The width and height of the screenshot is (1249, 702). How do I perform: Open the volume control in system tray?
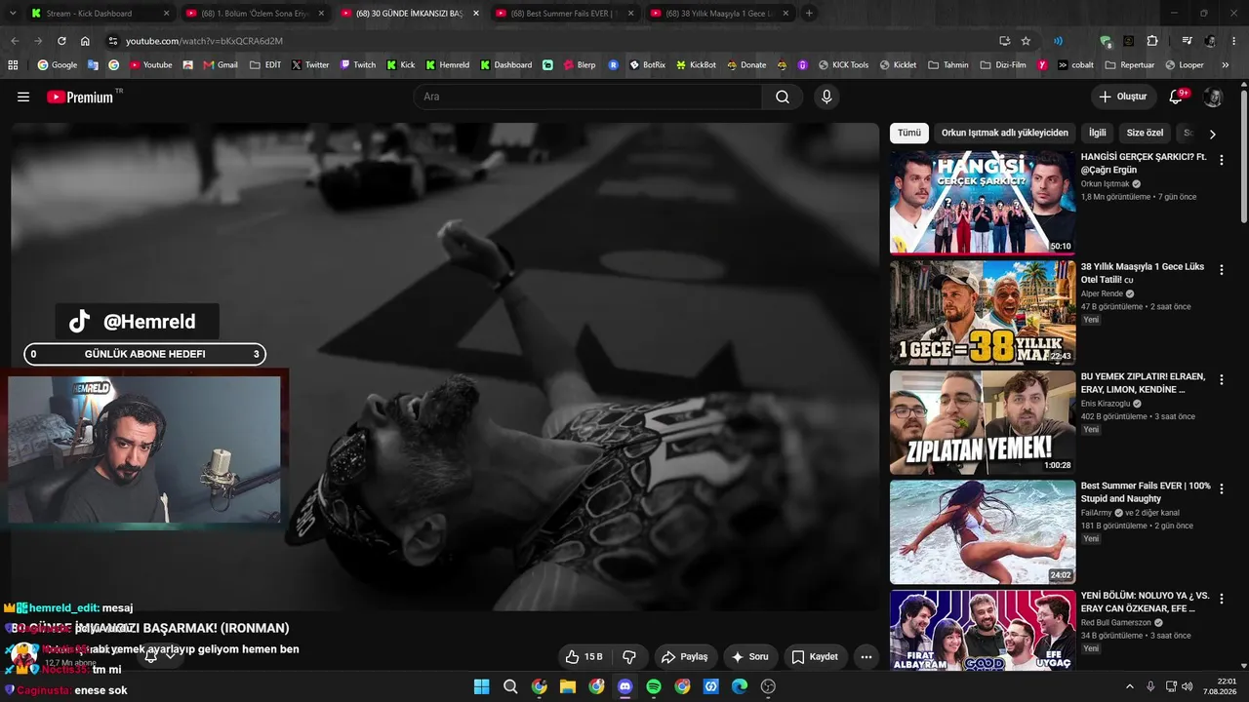[x=1188, y=686]
